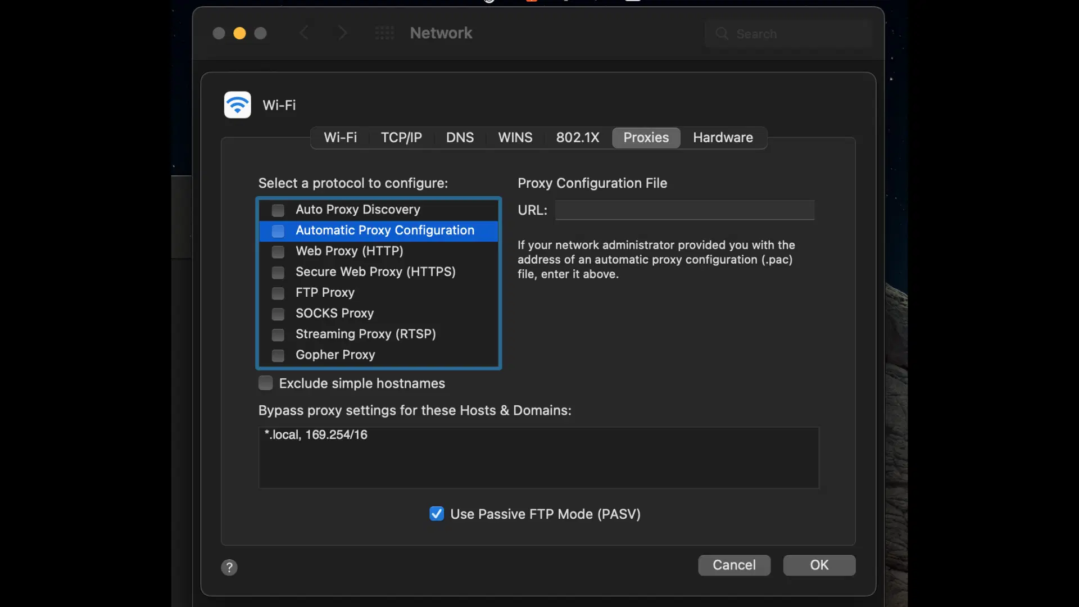The width and height of the screenshot is (1079, 607).
Task: Confirm settings with the OK button
Action: (819, 565)
